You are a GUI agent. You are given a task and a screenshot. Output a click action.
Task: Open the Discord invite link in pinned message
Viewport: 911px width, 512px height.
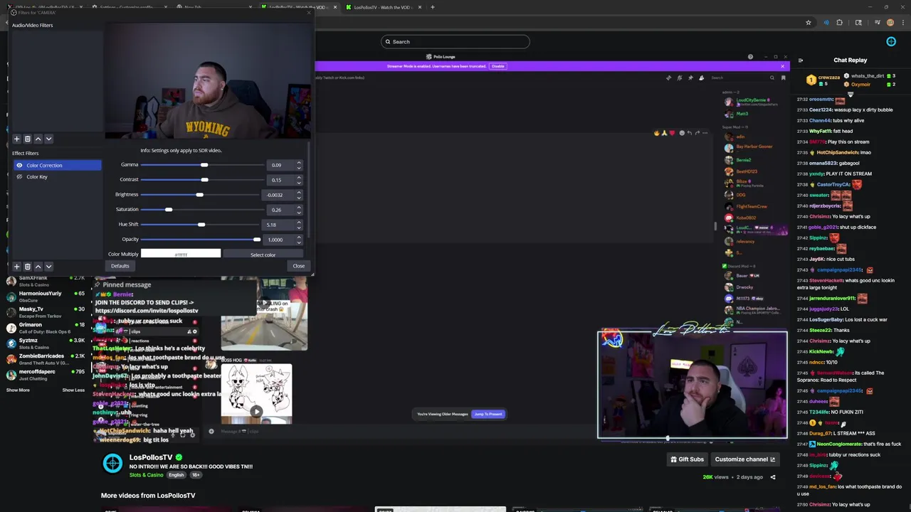pos(147,311)
